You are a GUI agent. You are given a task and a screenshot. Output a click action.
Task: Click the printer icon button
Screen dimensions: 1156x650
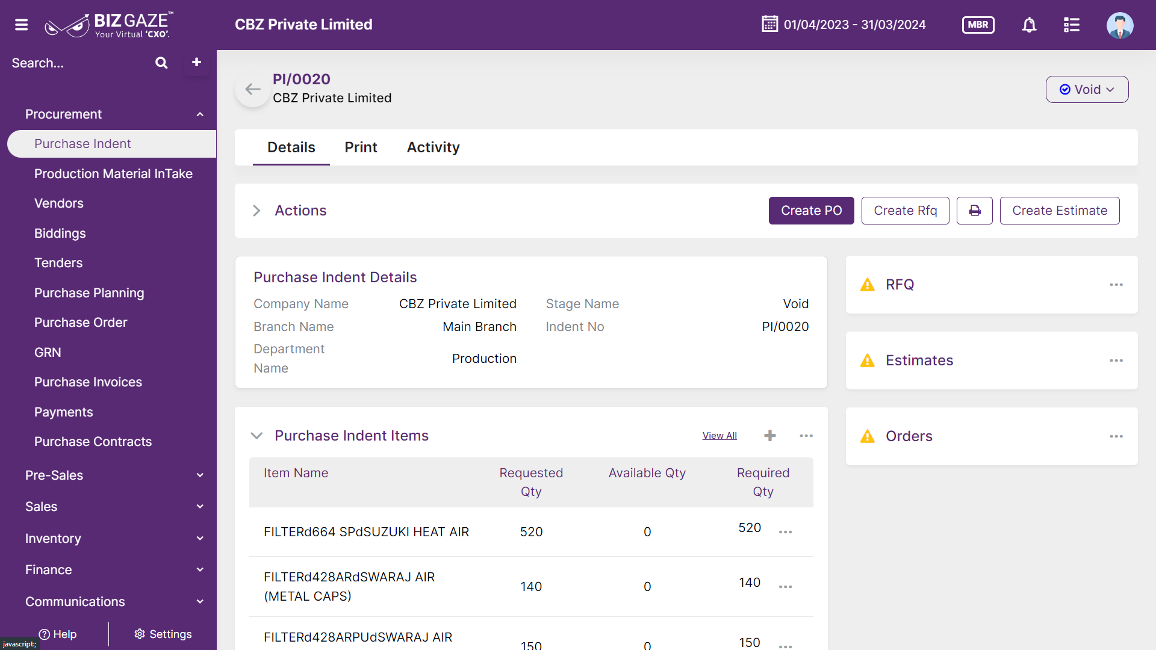(975, 211)
